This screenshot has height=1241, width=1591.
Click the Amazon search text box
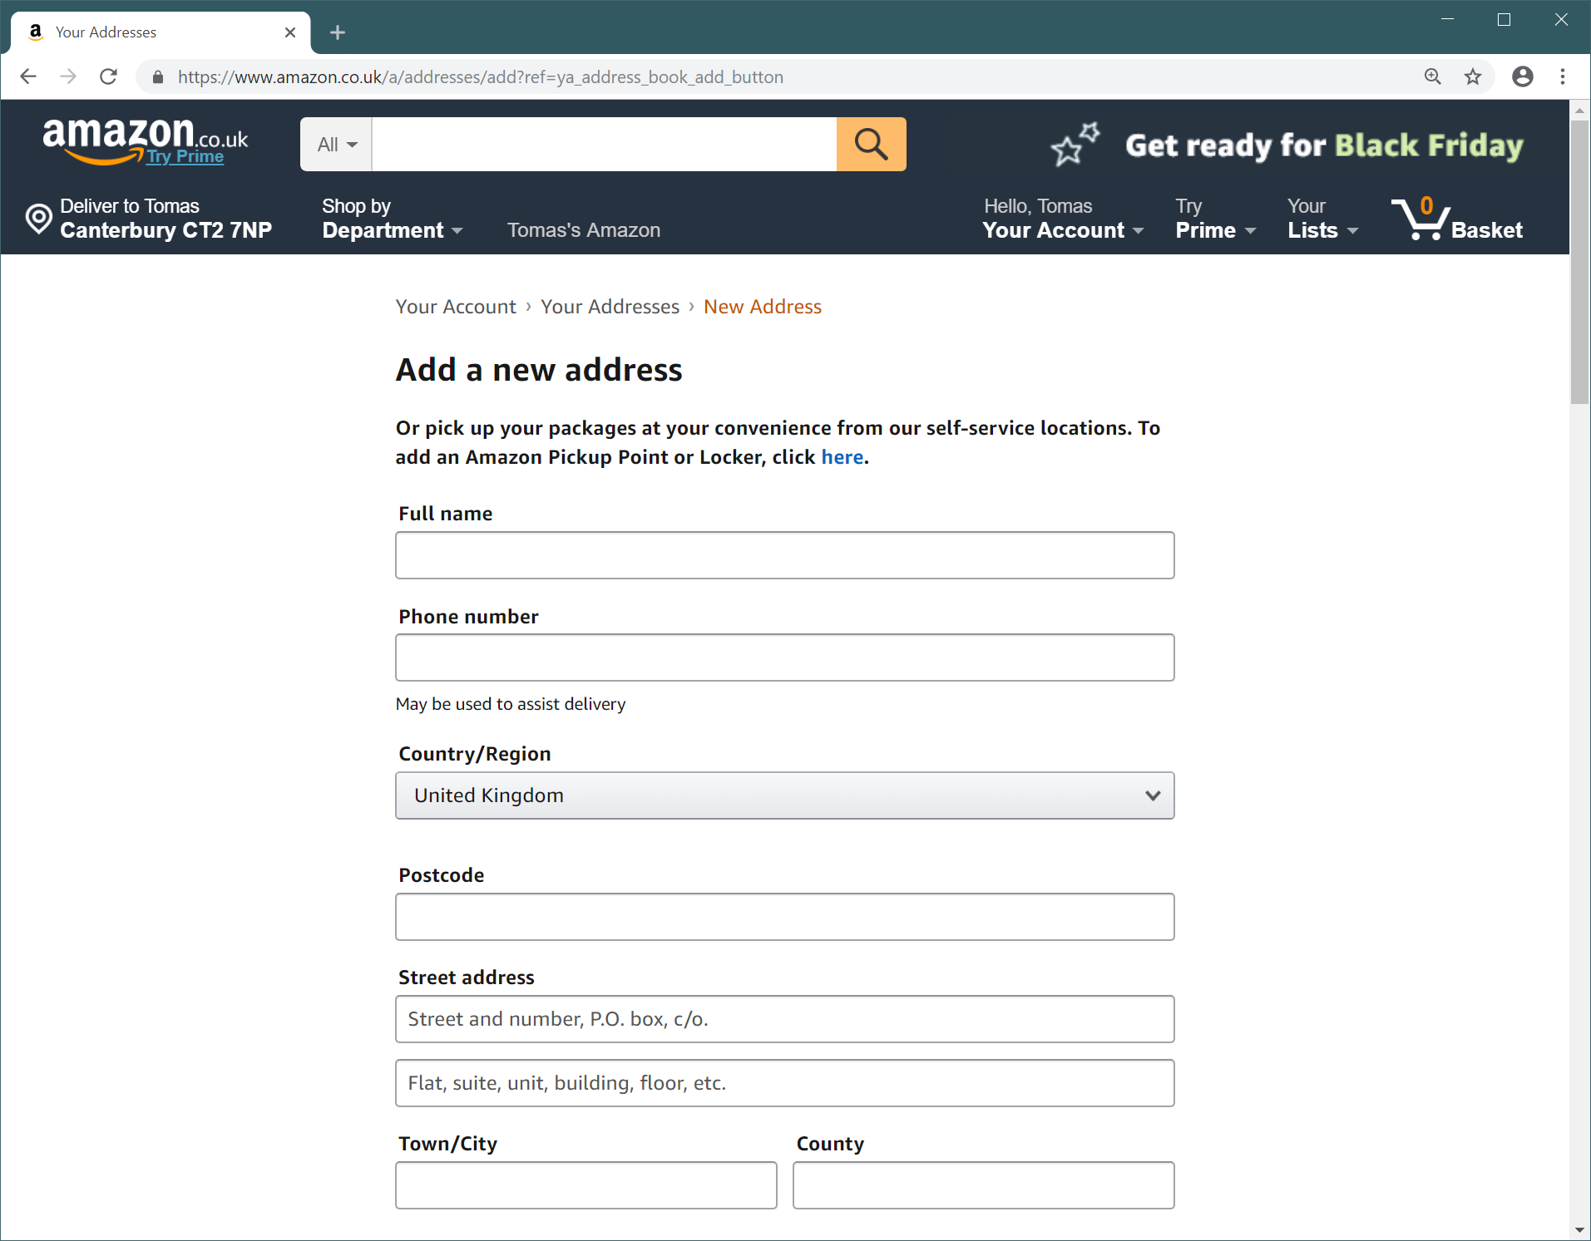[x=604, y=144]
